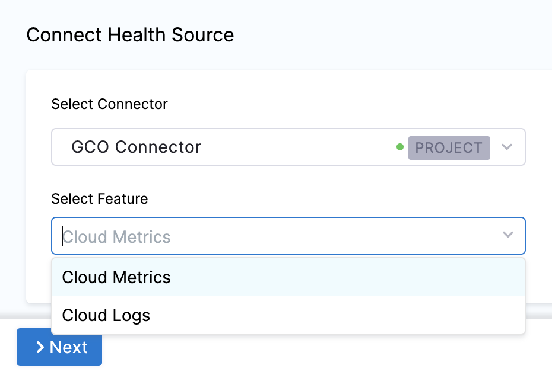Click the Select Feature label
Viewport: 552px width, 372px height.
pyautogui.click(x=99, y=199)
